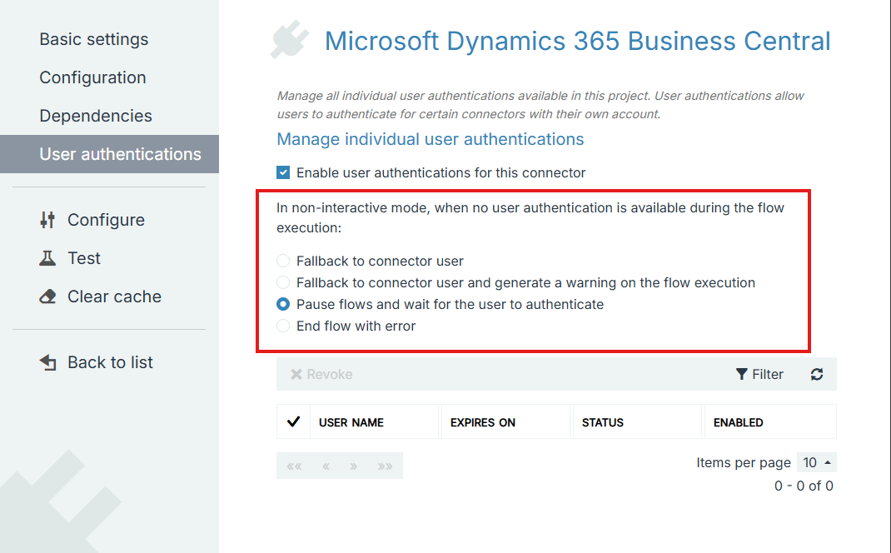The image size is (891, 553).
Task: Open the Configuration sidebar item
Action: [x=92, y=77]
